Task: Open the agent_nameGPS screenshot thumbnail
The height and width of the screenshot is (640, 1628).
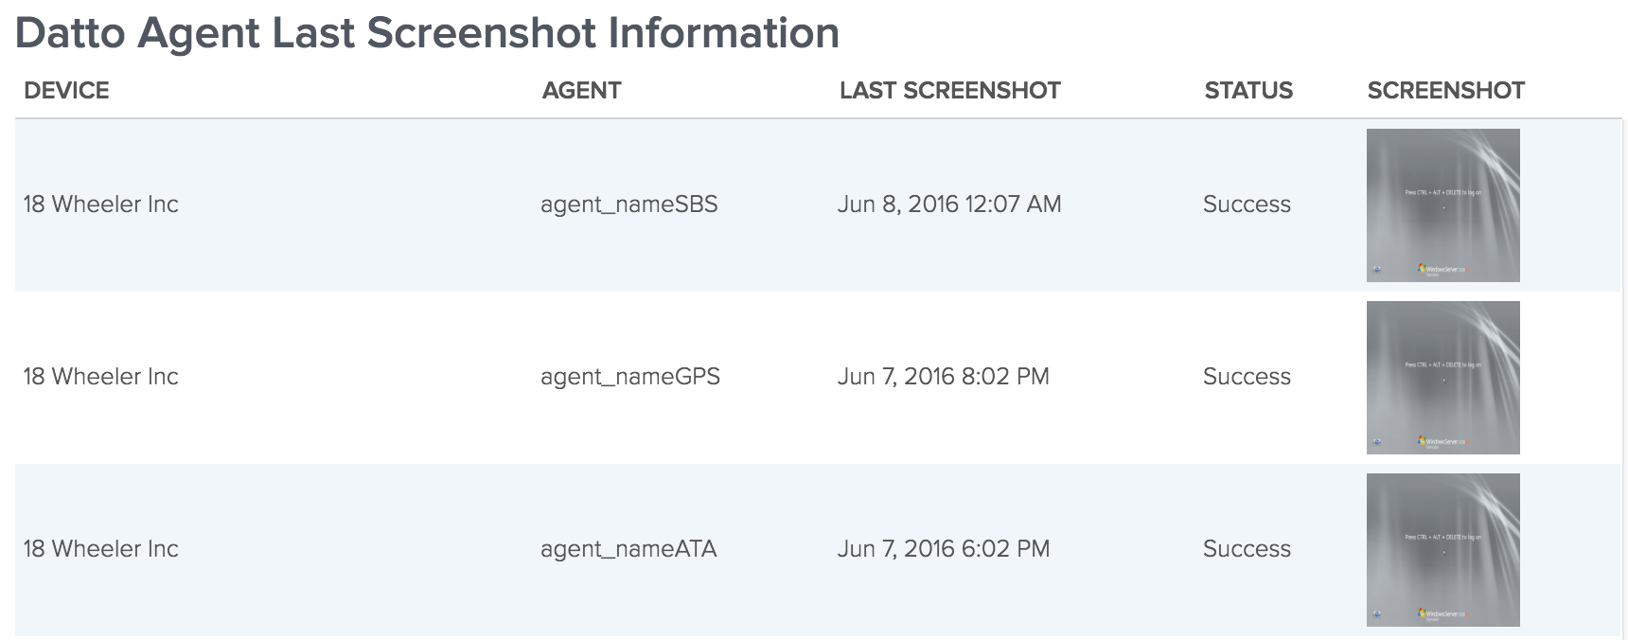Action: (1442, 378)
